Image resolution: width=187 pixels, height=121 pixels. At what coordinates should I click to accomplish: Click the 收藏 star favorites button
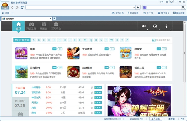[6, 13]
